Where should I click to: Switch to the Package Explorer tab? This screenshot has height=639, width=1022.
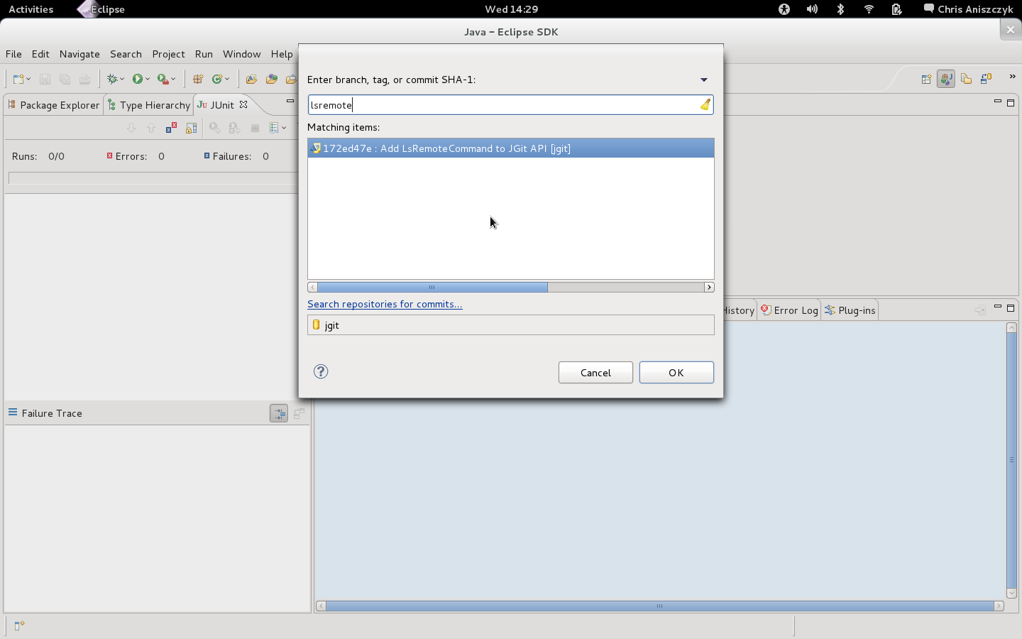tap(53, 105)
